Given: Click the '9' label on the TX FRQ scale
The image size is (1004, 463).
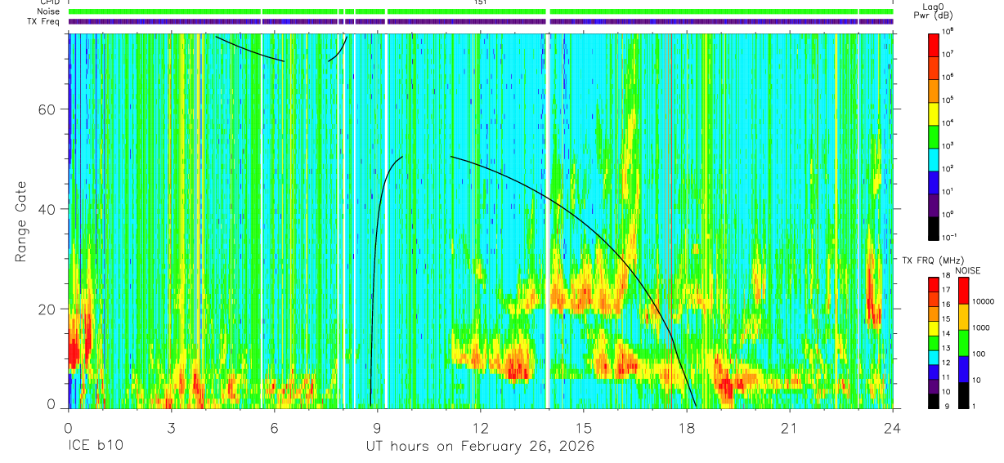Looking at the screenshot, I should (945, 406).
